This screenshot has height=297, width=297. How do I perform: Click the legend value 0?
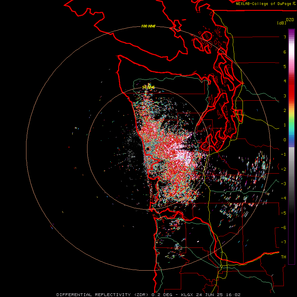pos(285,140)
